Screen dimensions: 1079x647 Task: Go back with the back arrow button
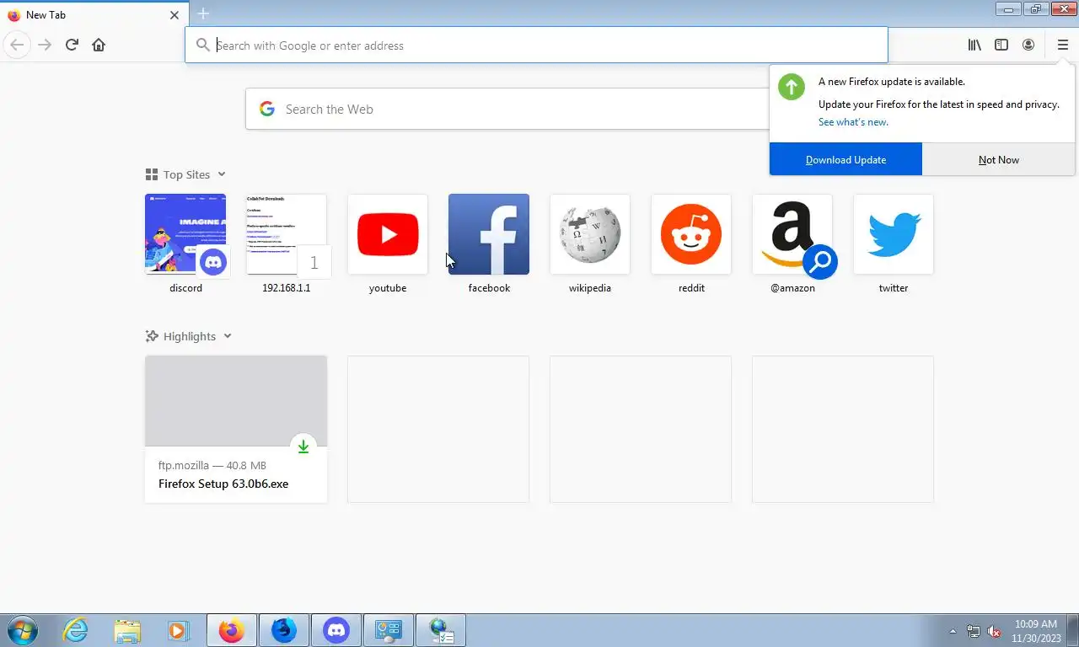pyautogui.click(x=17, y=45)
